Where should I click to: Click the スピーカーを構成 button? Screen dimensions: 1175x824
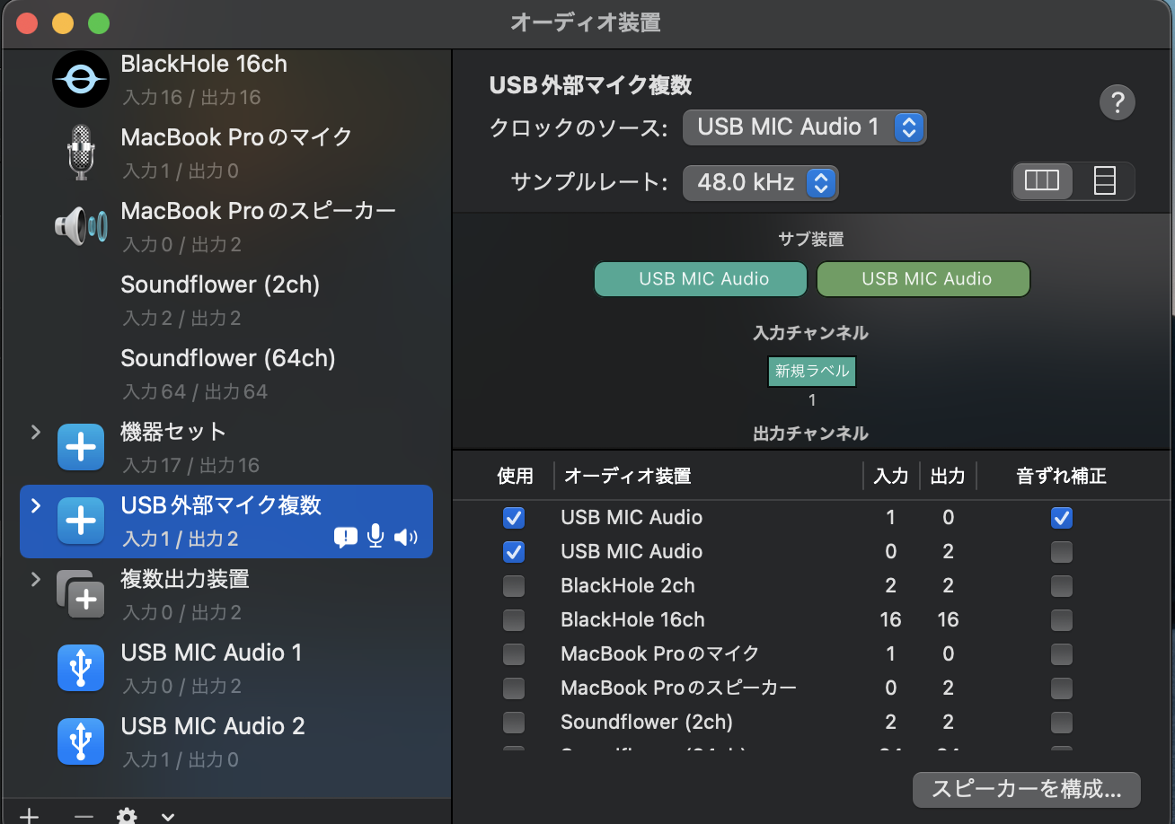1026,790
